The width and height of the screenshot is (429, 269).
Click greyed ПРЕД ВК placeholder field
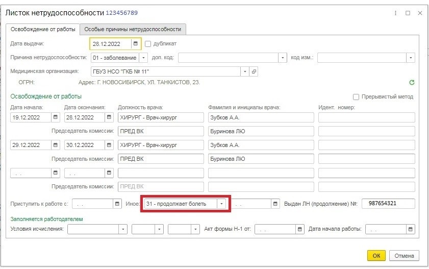tap(161, 187)
